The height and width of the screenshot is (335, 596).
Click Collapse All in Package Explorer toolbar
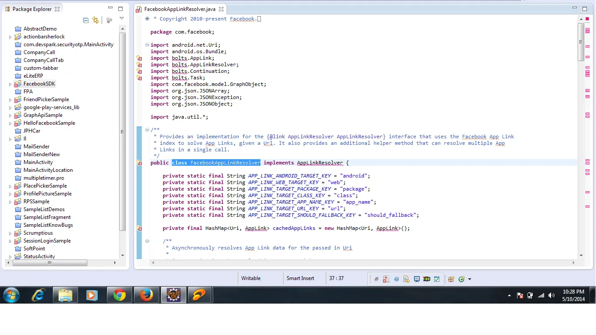pos(86,20)
